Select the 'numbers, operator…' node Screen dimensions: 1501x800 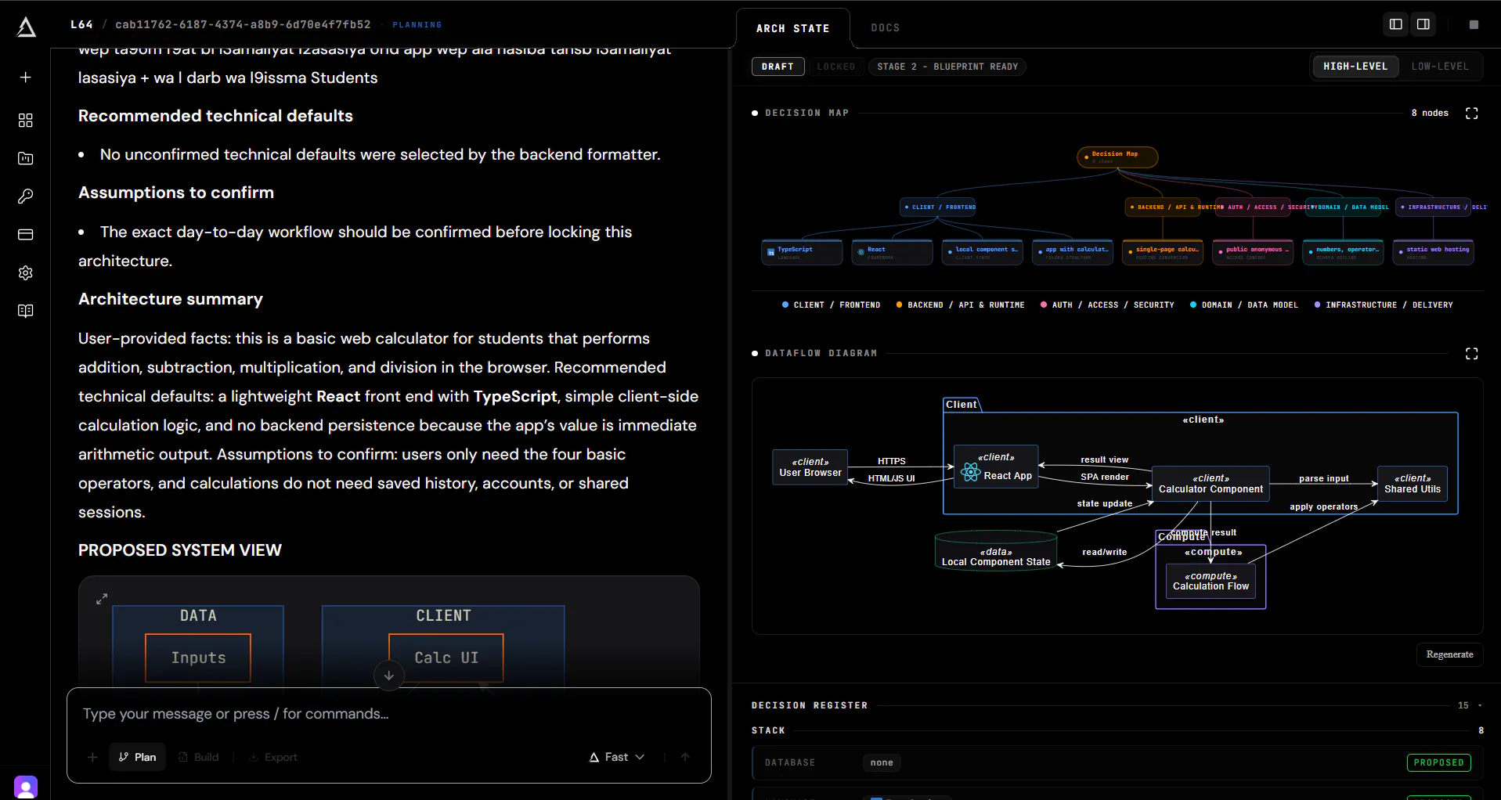click(1343, 252)
